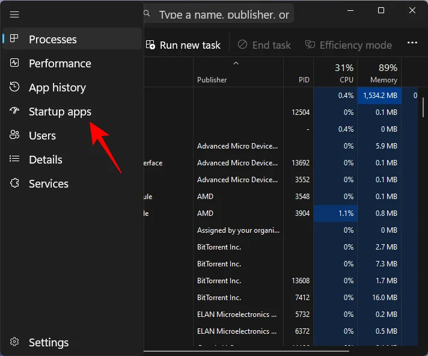Image resolution: width=428 pixels, height=356 pixels.
Task: Click the Efficiency mode leaf icon
Action: click(x=310, y=44)
